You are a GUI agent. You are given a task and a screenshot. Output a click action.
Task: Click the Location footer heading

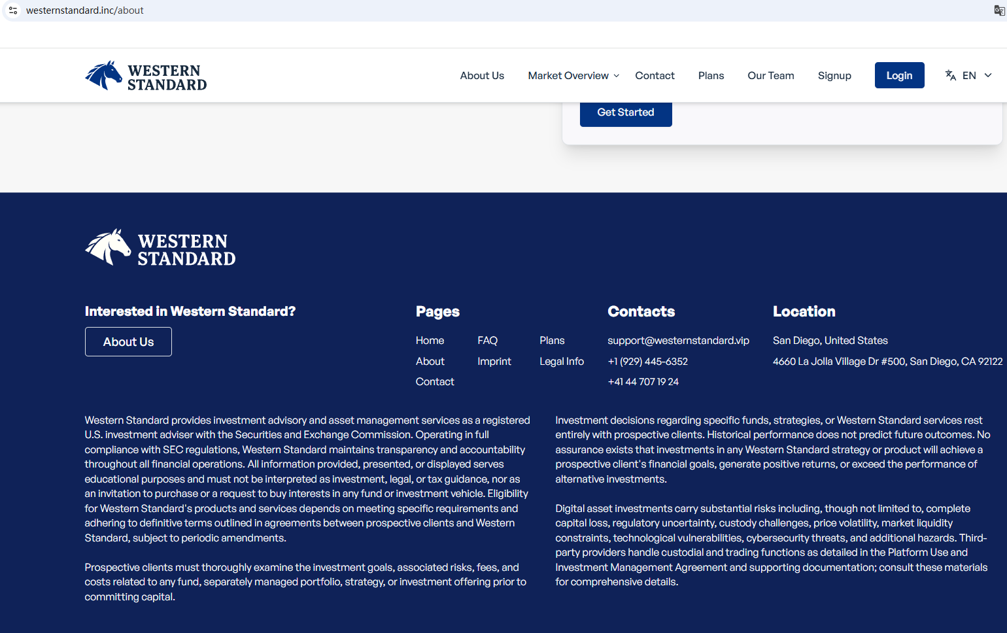[804, 311]
